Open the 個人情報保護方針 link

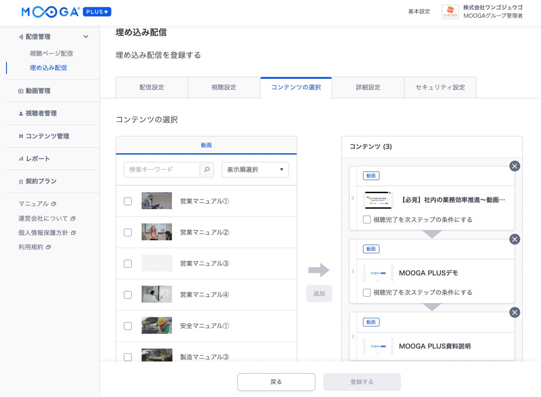(x=43, y=233)
